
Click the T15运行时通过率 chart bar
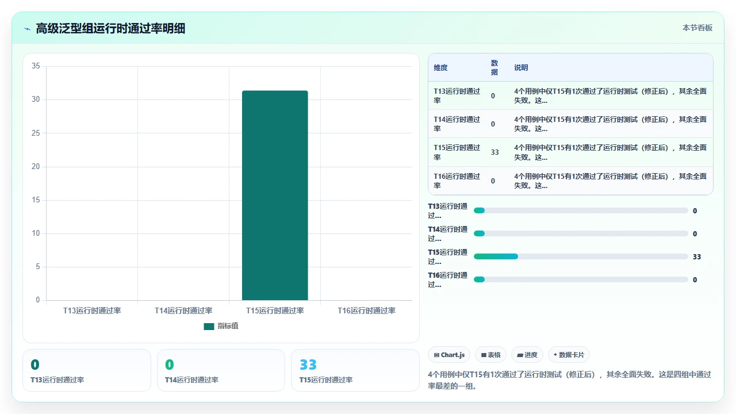(x=275, y=195)
